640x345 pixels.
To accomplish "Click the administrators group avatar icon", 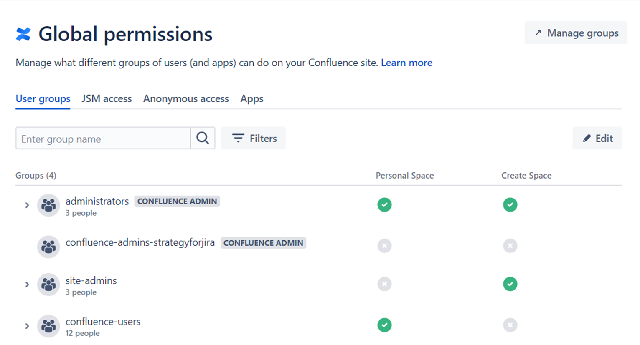I will pyautogui.click(x=48, y=205).
